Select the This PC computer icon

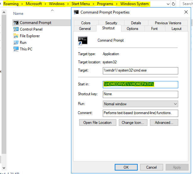pos(16,49)
